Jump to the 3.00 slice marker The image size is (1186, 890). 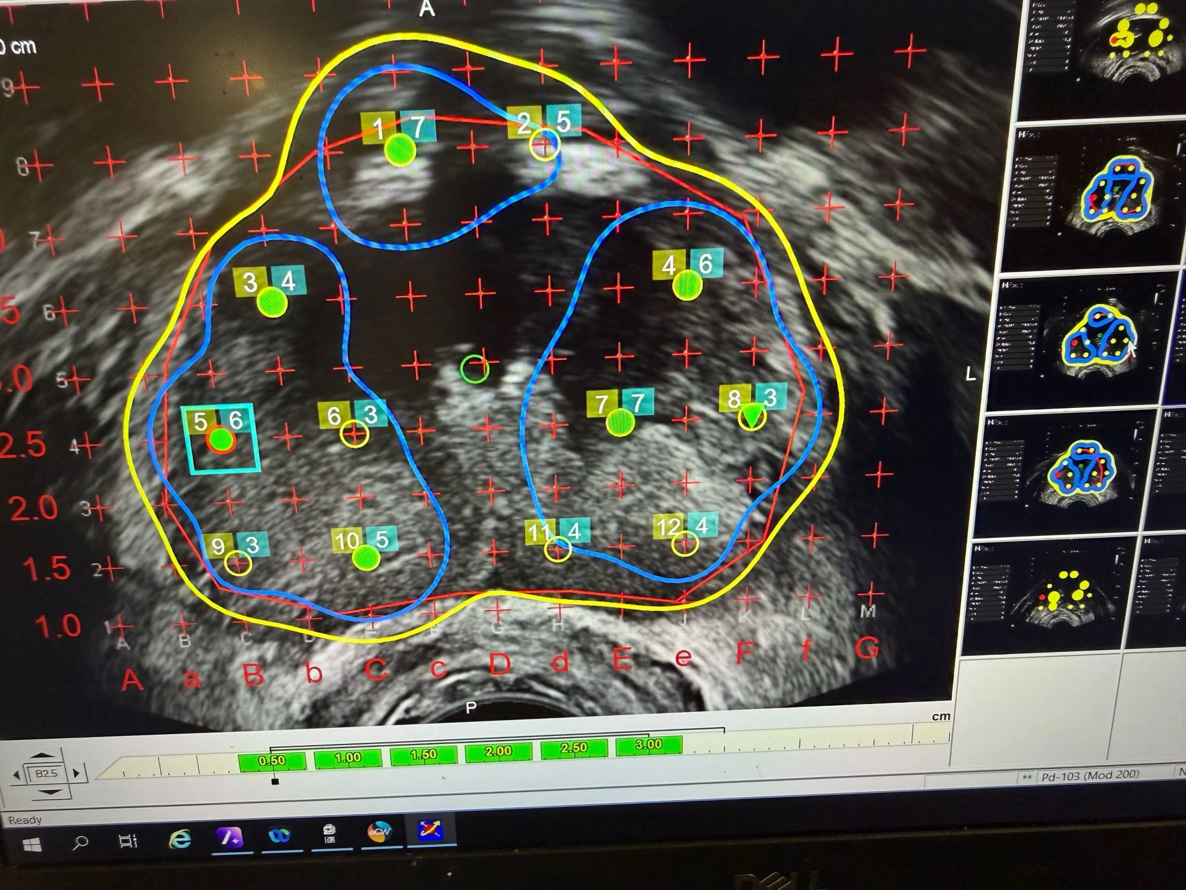(649, 745)
